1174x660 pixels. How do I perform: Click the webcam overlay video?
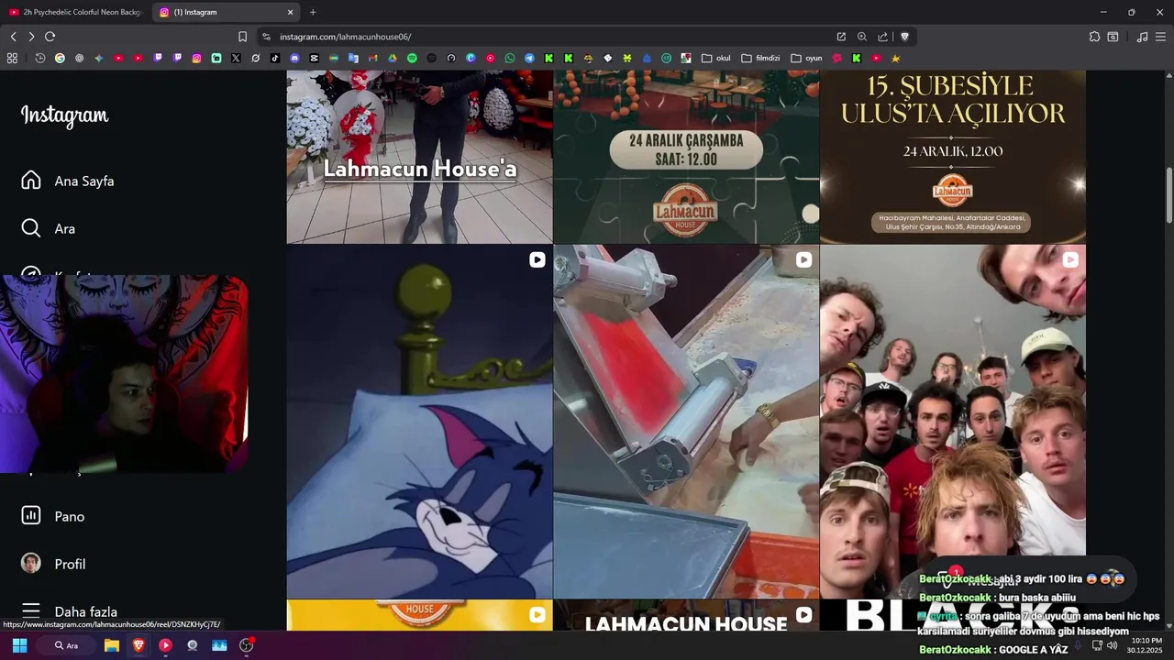tap(124, 374)
